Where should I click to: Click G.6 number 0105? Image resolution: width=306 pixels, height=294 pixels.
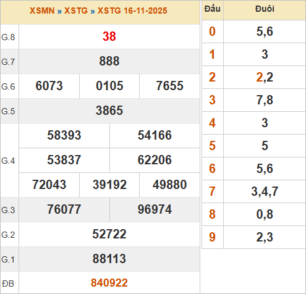click(109, 86)
